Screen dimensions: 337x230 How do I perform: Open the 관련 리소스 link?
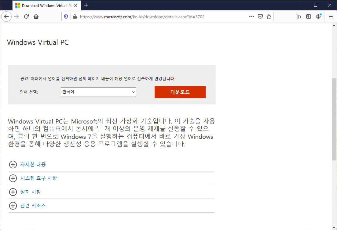click(33, 206)
